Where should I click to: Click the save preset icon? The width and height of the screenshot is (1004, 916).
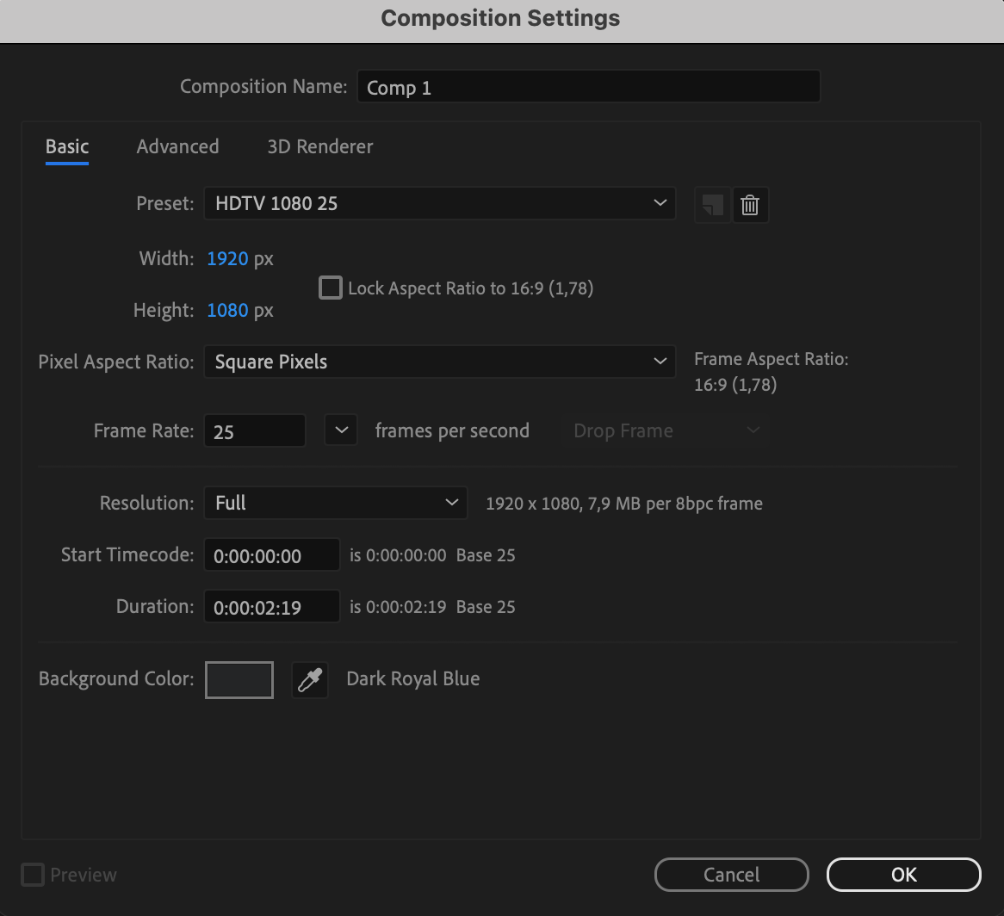pos(712,205)
